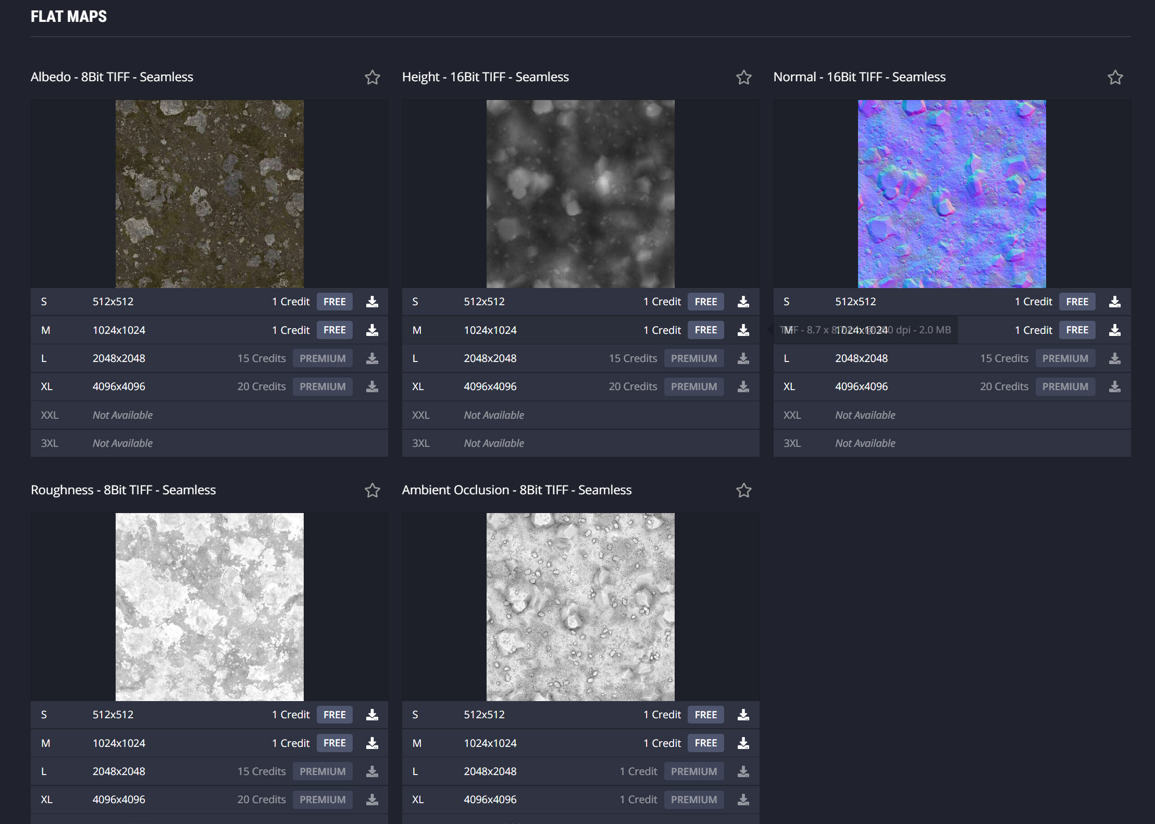Download Normal 2048x2048 premium map
This screenshot has width=1155, height=824.
(1115, 359)
